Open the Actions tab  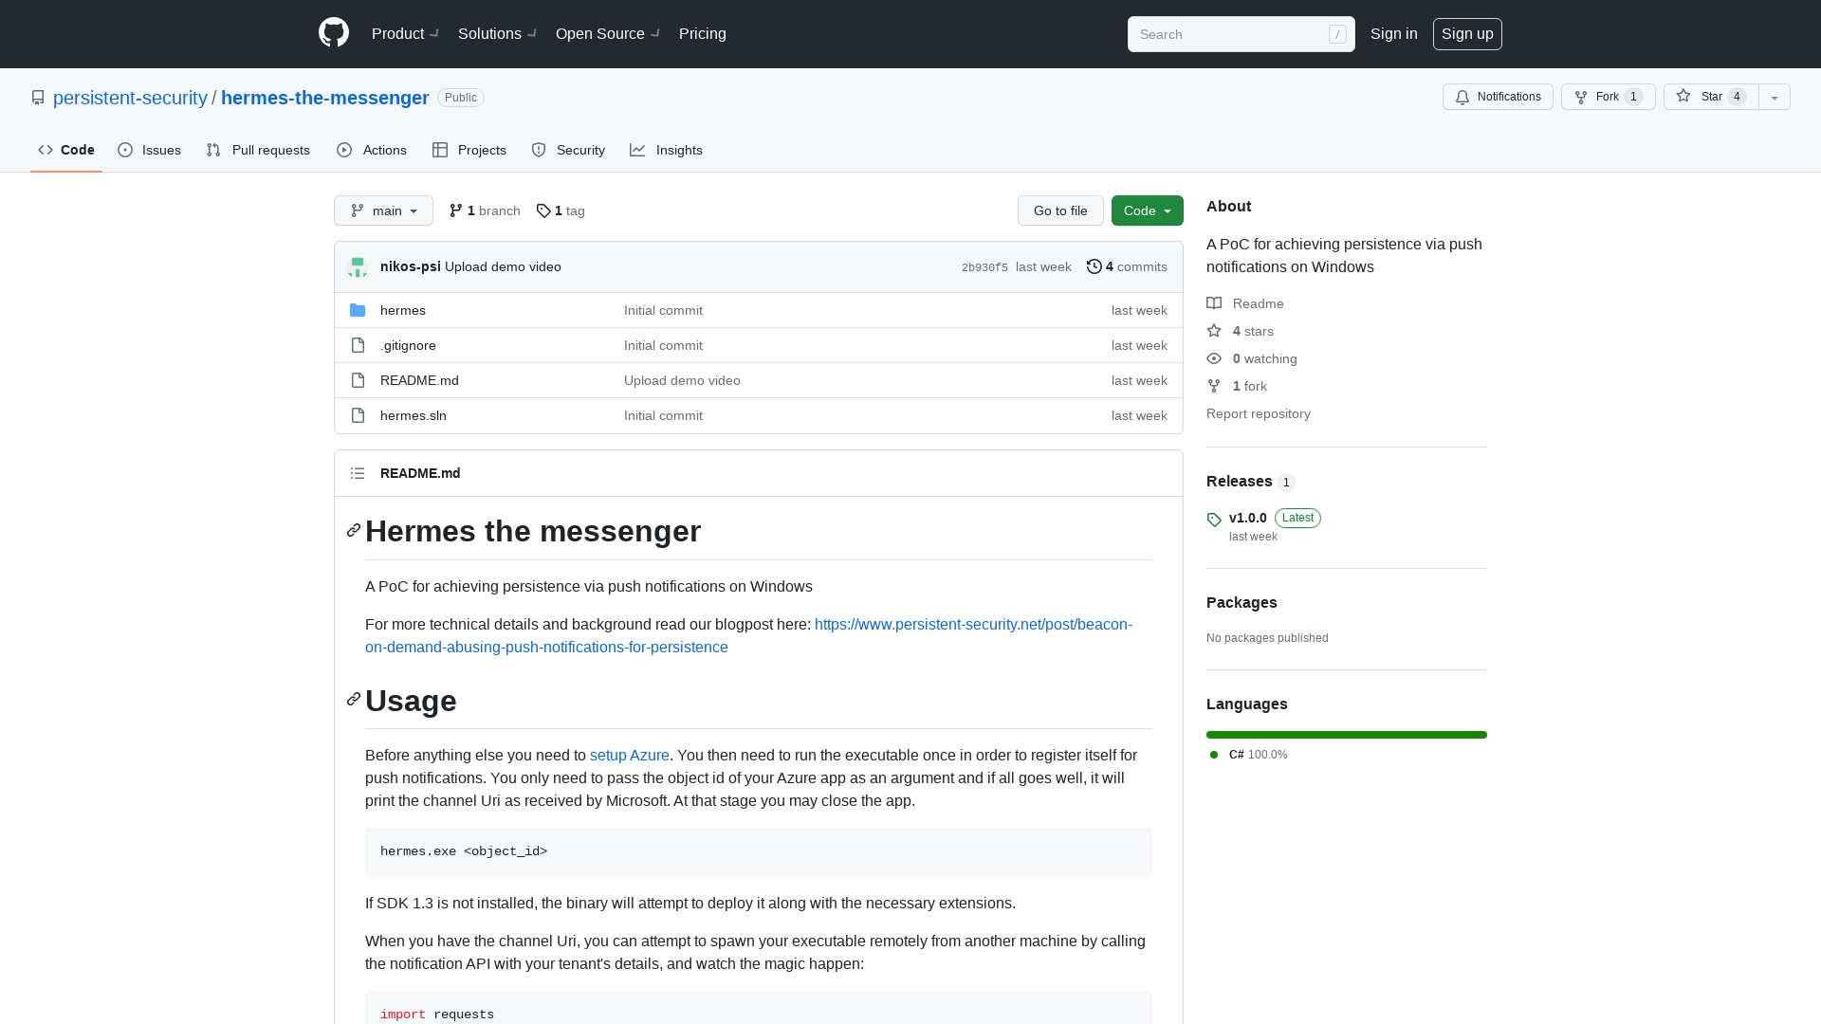(x=372, y=150)
